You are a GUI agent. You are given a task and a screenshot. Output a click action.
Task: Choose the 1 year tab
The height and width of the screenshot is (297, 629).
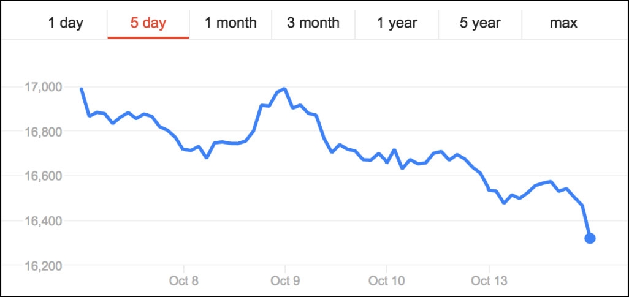[397, 23]
